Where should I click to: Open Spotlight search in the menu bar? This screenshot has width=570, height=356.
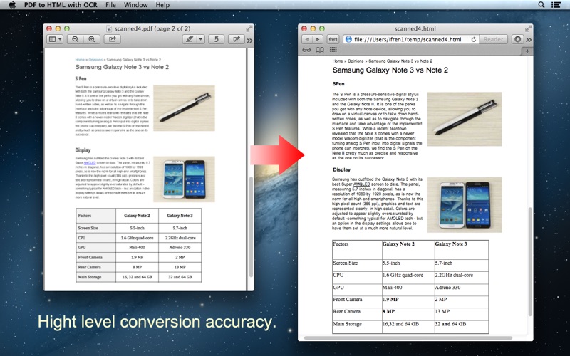541,5
